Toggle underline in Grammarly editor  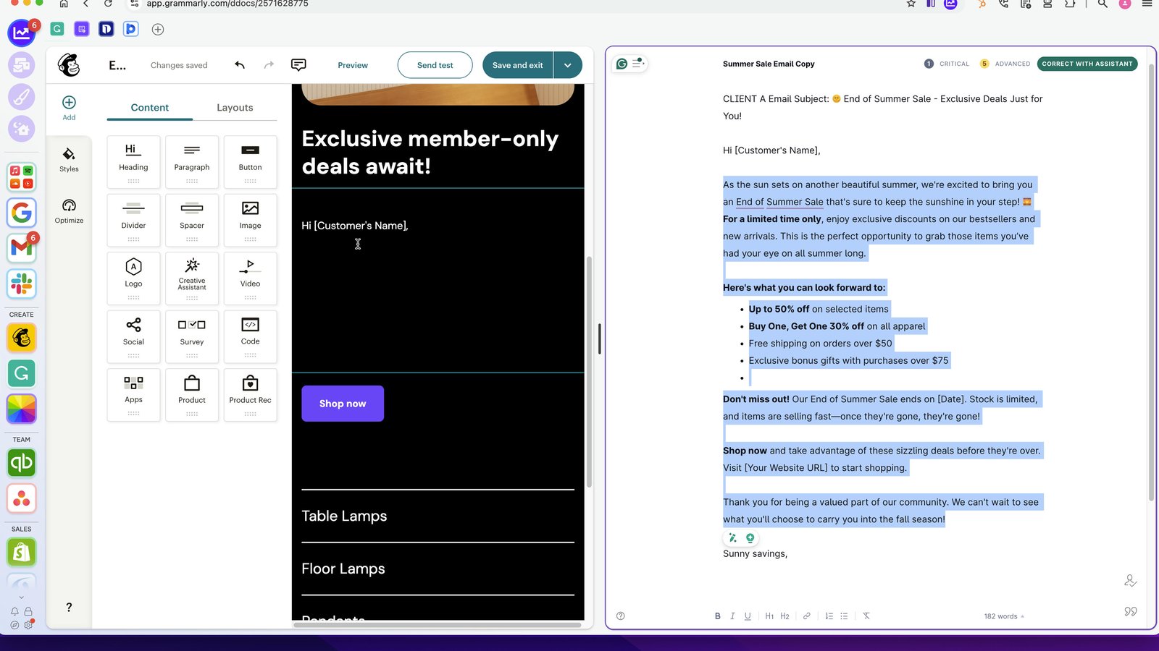(748, 616)
